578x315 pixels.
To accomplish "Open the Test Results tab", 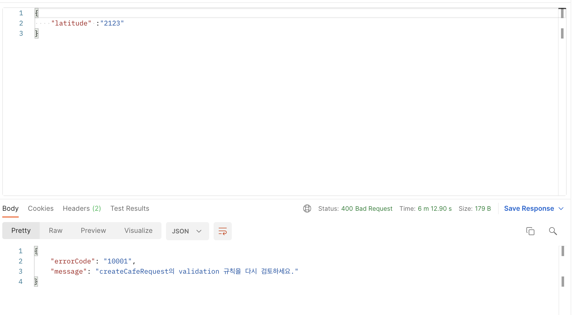I will pos(129,208).
